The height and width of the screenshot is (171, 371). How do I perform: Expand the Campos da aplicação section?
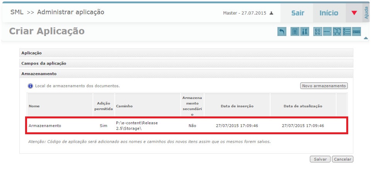pos(186,63)
